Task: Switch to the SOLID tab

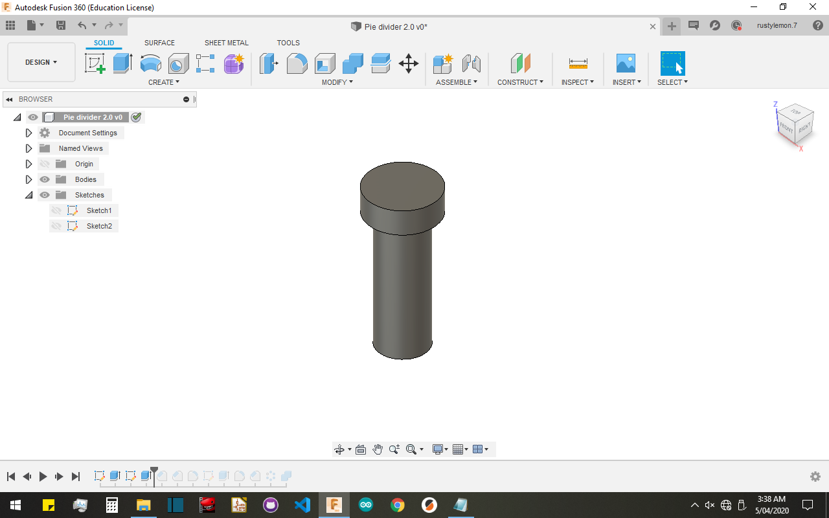Action: point(104,43)
